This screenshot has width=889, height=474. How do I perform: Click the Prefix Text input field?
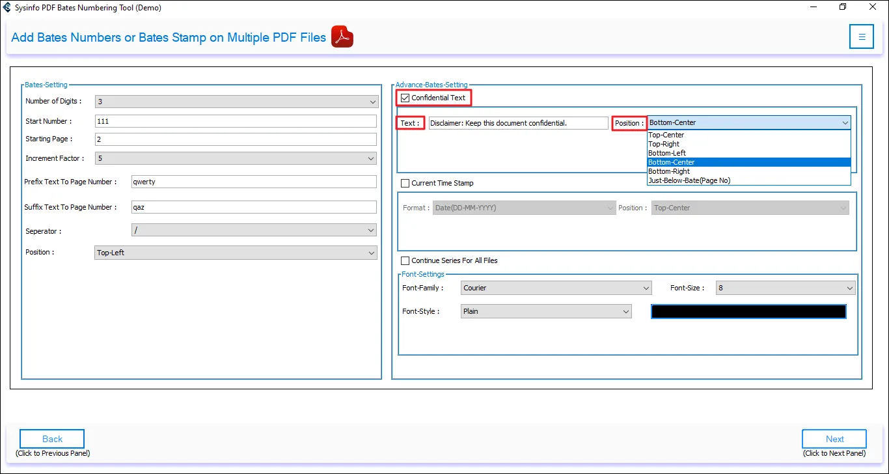(254, 182)
